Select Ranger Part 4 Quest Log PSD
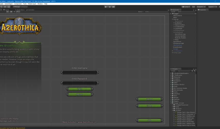The image size is (220, 129). (184, 118)
